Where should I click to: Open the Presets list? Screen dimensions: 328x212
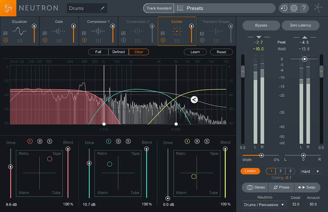click(225, 8)
